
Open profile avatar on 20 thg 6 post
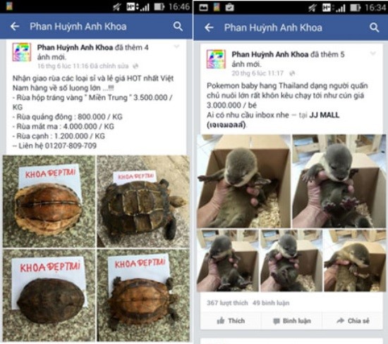tap(216, 59)
